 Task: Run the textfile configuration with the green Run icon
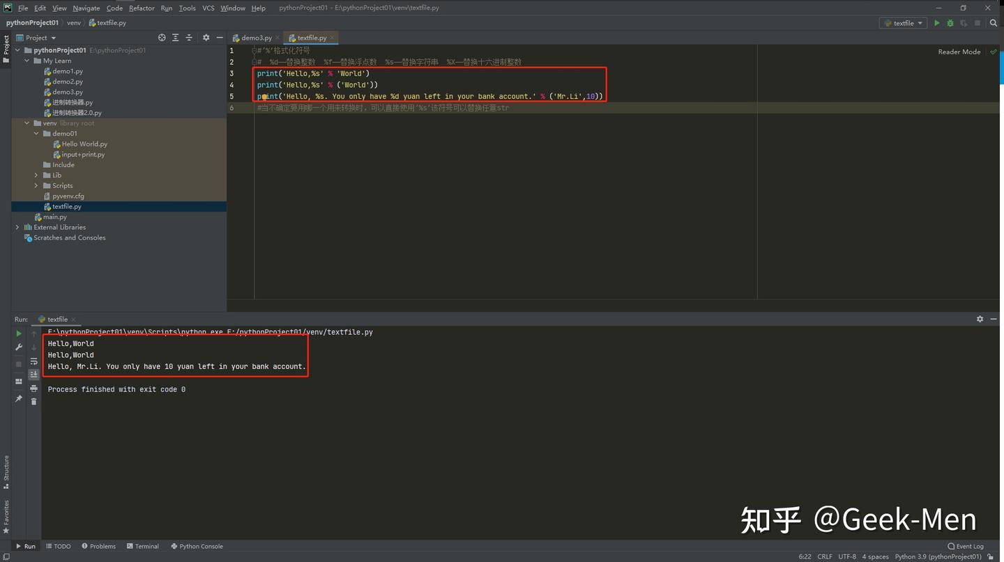(x=937, y=23)
